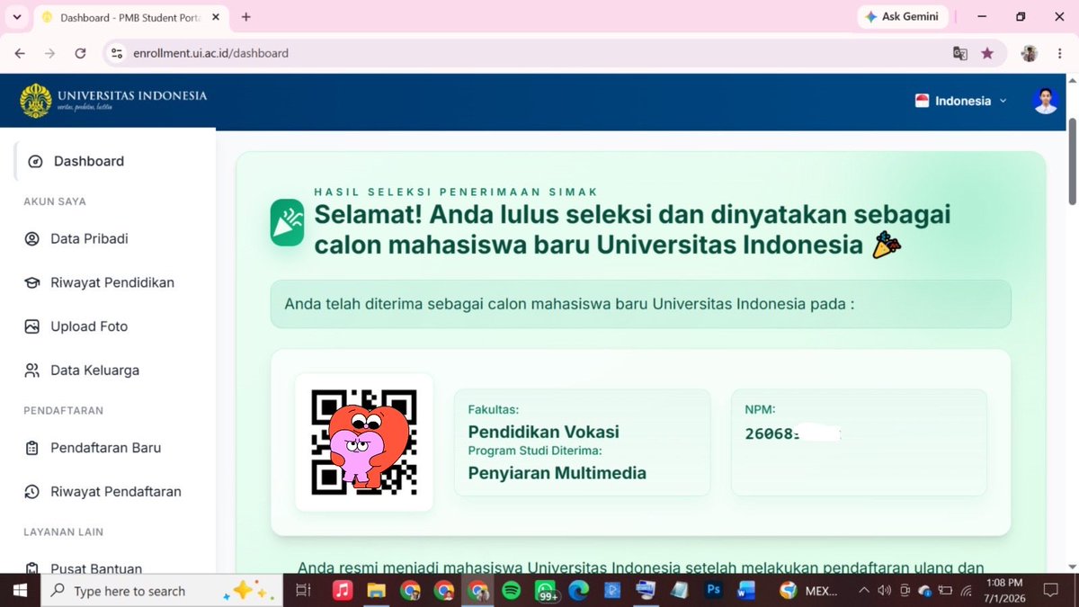Open the notification center icon
This screenshot has height=607, width=1079.
[x=1051, y=591]
